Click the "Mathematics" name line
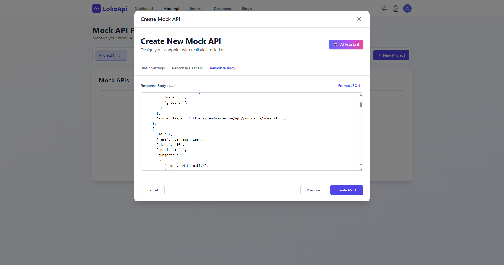The width and height of the screenshot is (504, 265). point(186,166)
